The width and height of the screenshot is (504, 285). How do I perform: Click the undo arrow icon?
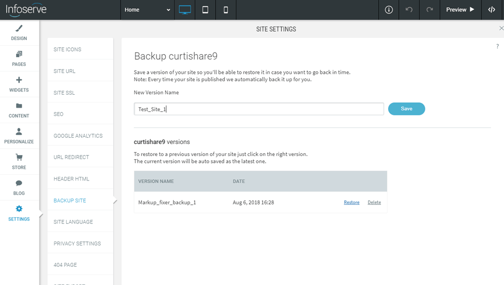pos(409,10)
